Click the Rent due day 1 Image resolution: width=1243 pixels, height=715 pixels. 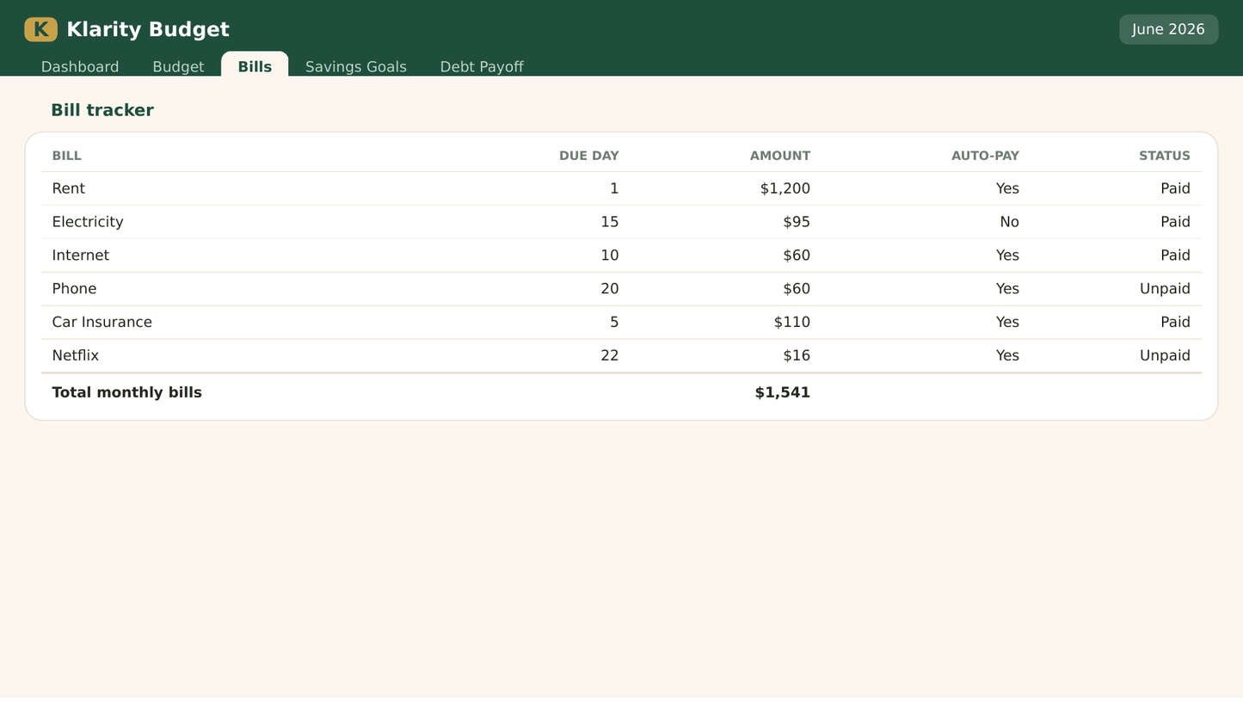(614, 188)
